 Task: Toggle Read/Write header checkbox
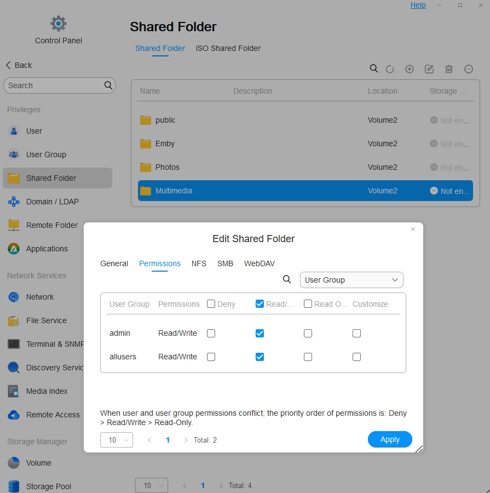(260, 303)
